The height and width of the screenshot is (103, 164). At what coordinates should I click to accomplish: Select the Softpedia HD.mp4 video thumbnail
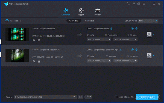point(17,35)
